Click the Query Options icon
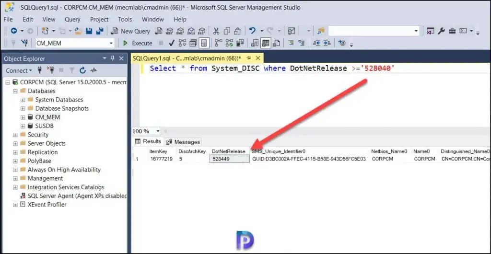This screenshot has height=254, width=491. click(193, 43)
